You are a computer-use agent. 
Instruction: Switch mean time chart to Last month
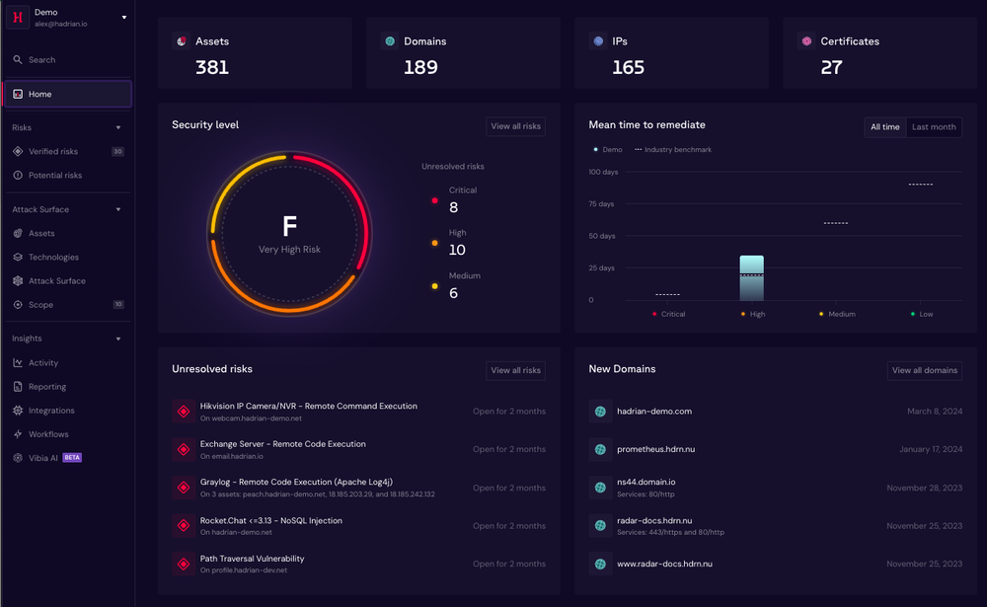pos(933,127)
